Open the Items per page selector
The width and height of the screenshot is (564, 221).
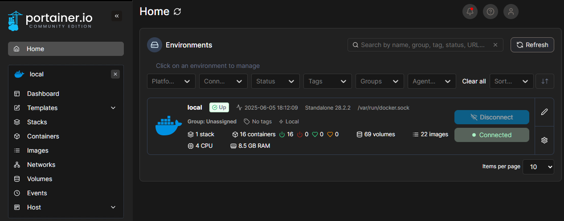[x=539, y=167]
